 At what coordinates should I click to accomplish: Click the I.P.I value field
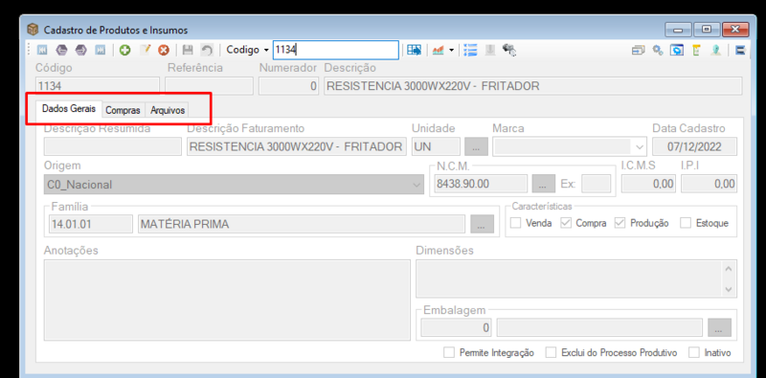[x=709, y=184]
